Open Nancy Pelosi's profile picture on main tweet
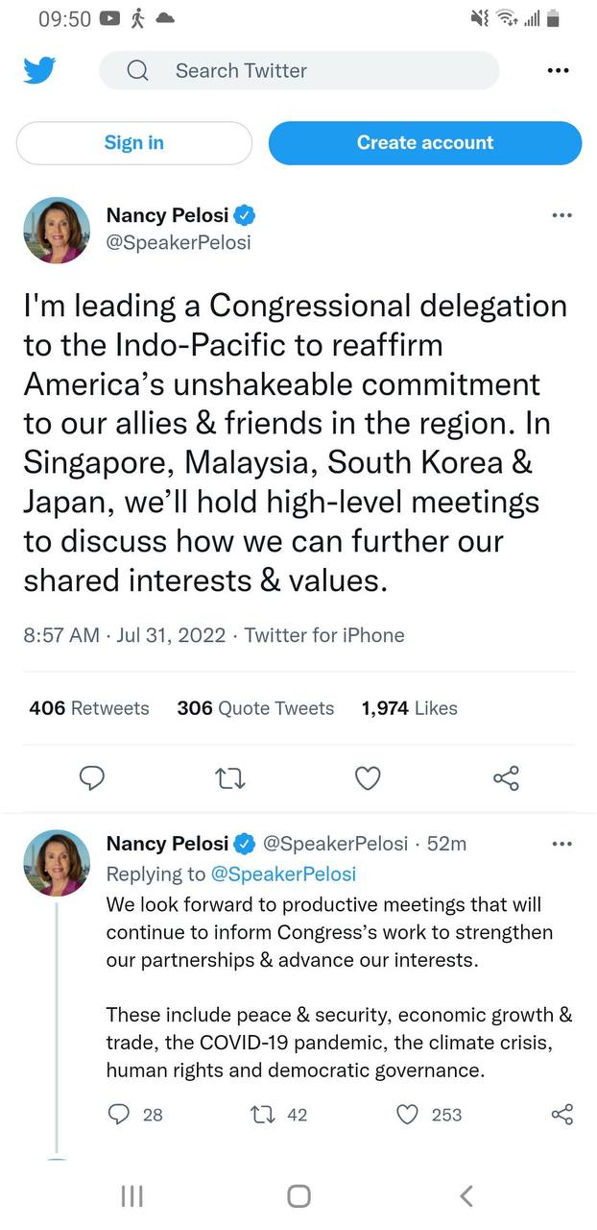 pyautogui.click(x=57, y=231)
